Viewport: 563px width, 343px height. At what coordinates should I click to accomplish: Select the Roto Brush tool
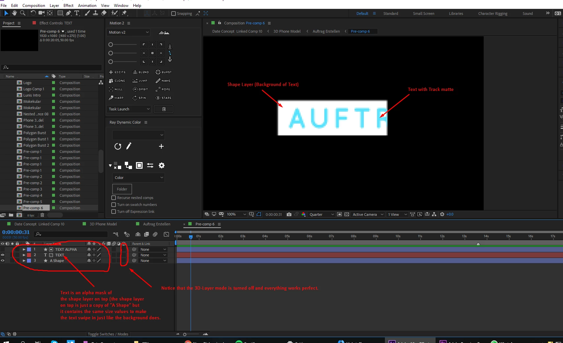114,13
